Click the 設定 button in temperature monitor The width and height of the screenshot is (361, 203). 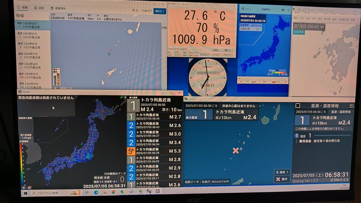coord(216,50)
